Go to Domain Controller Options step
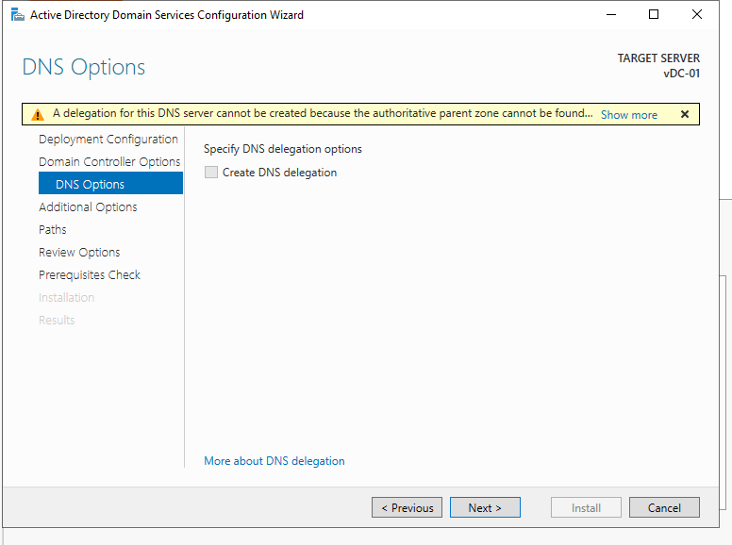 pos(109,161)
